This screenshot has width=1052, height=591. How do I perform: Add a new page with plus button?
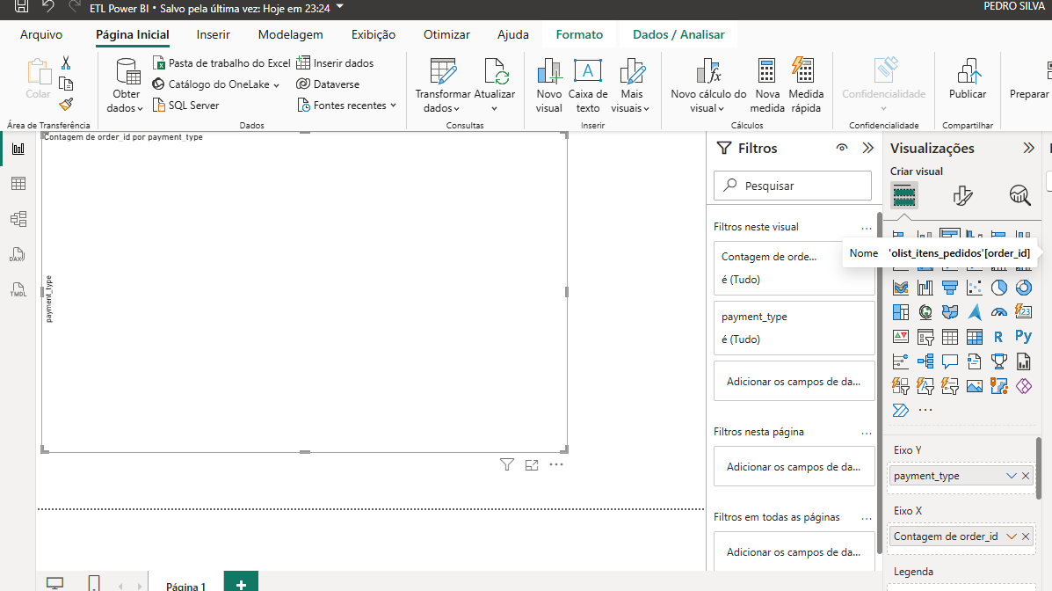[x=241, y=584]
